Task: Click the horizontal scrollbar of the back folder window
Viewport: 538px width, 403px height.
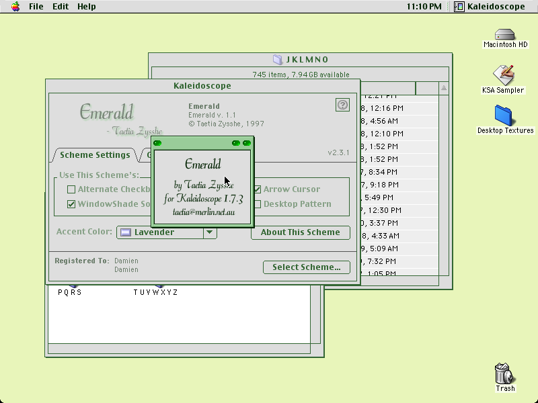Action: tap(179, 349)
